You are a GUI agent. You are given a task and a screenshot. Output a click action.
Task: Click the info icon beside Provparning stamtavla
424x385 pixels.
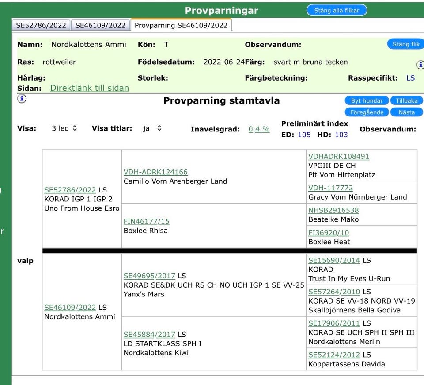pyautogui.click(x=21, y=99)
